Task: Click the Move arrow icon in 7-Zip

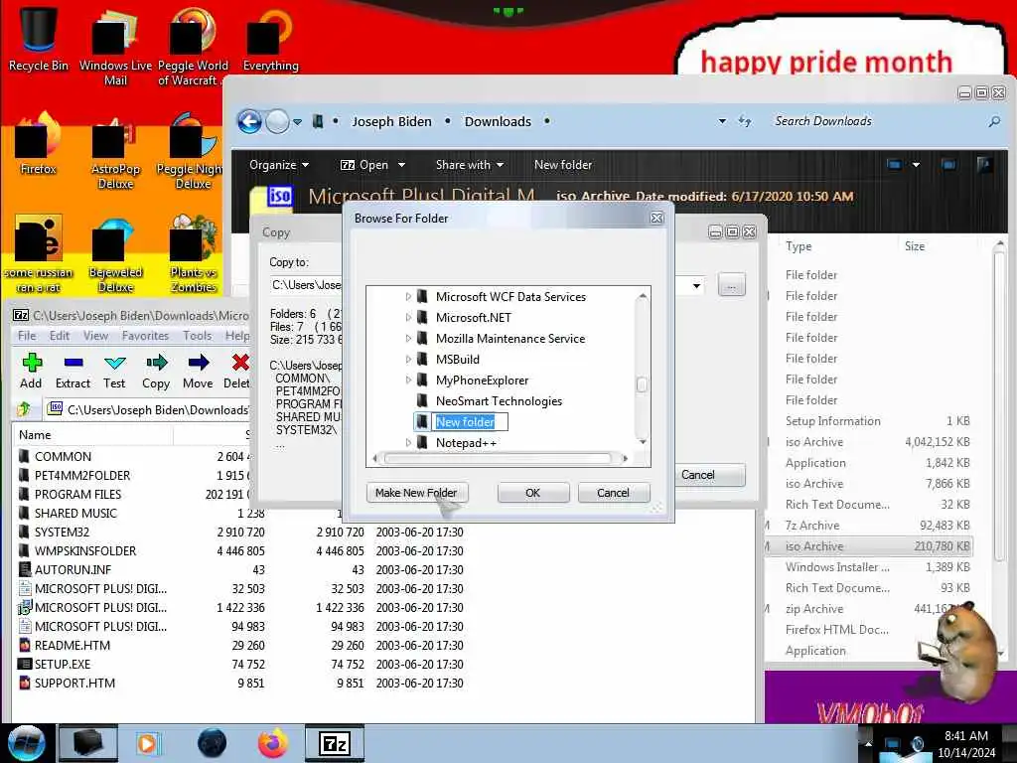Action: [x=198, y=371]
